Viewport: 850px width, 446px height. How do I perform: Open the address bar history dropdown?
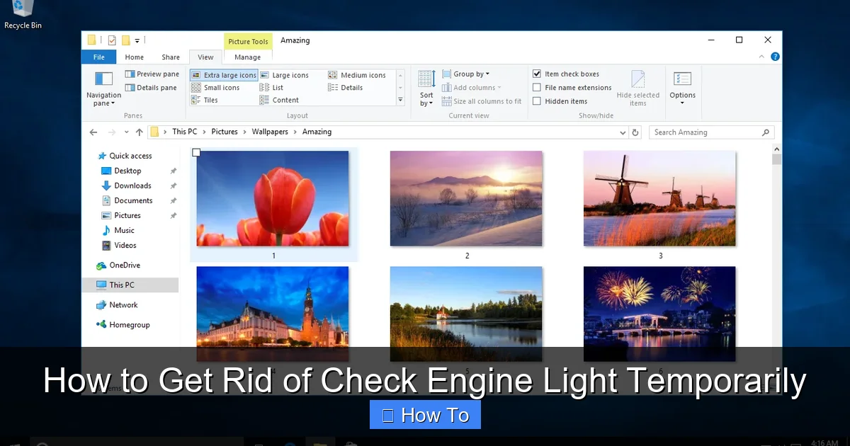click(x=623, y=132)
